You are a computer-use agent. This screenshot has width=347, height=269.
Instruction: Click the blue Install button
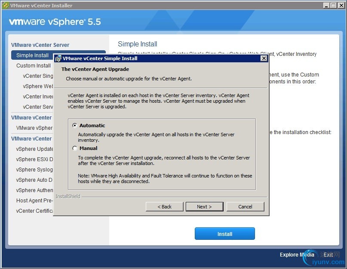click(x=224, y=234)
